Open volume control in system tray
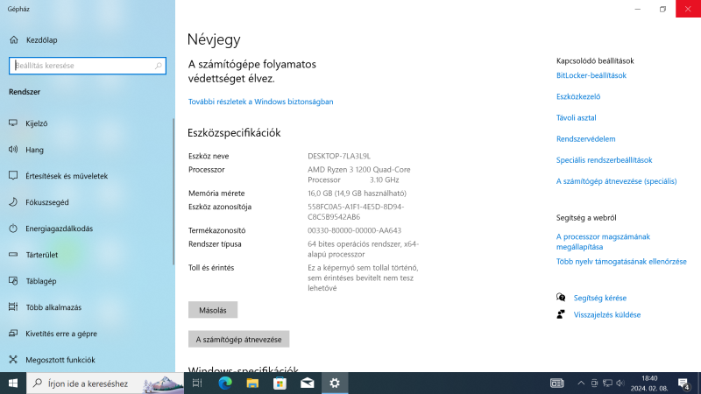Viewport: 701px width, 394px height. [x=620, y=383]
